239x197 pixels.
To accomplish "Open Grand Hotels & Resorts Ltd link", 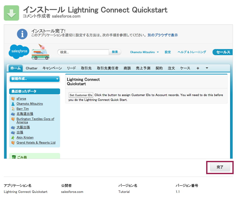I will 36,143.
